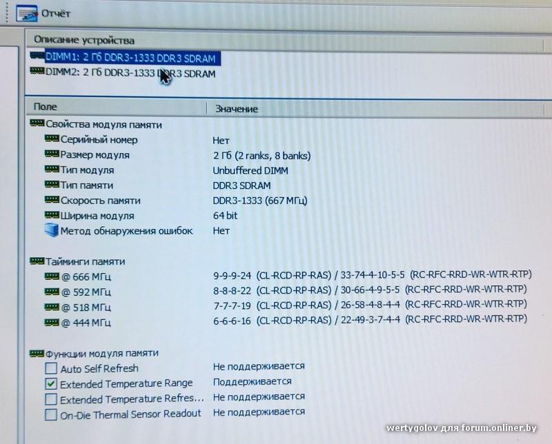Click the Метод обнаружения ошибок blue icon
Image resolution: width=552 pixels, height=444 pixels.
(x=52, y=230)
